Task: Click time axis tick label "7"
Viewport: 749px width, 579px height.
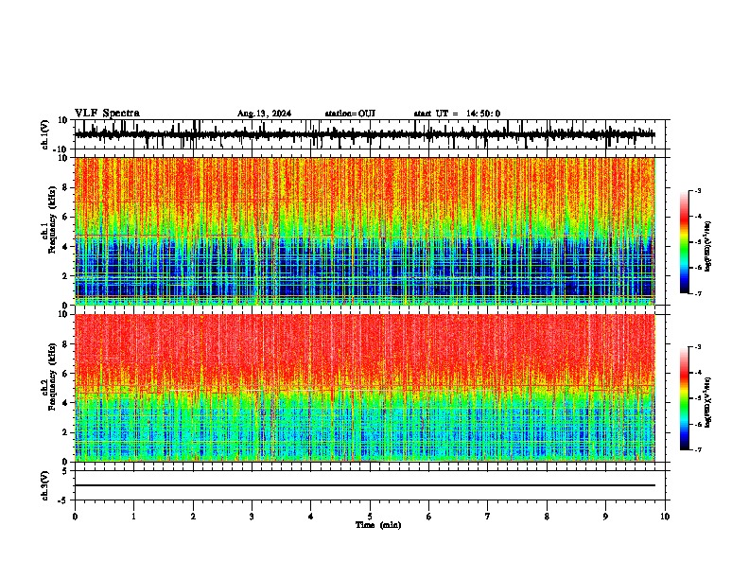Action: [x=488, y=517]
